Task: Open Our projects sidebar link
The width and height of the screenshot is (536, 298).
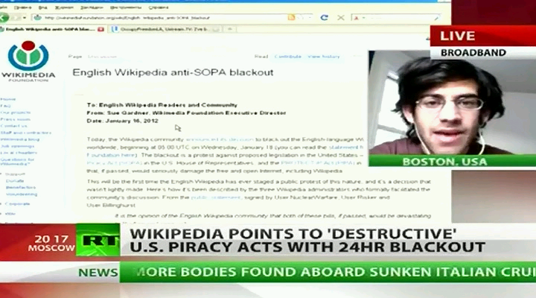Action: (16, 112)
